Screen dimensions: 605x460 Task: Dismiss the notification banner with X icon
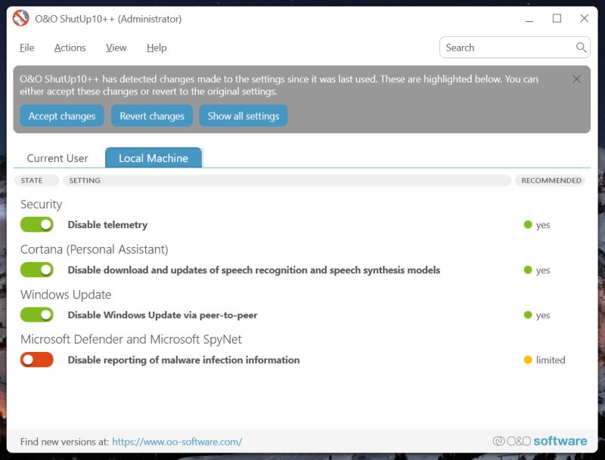coord(576,79)
